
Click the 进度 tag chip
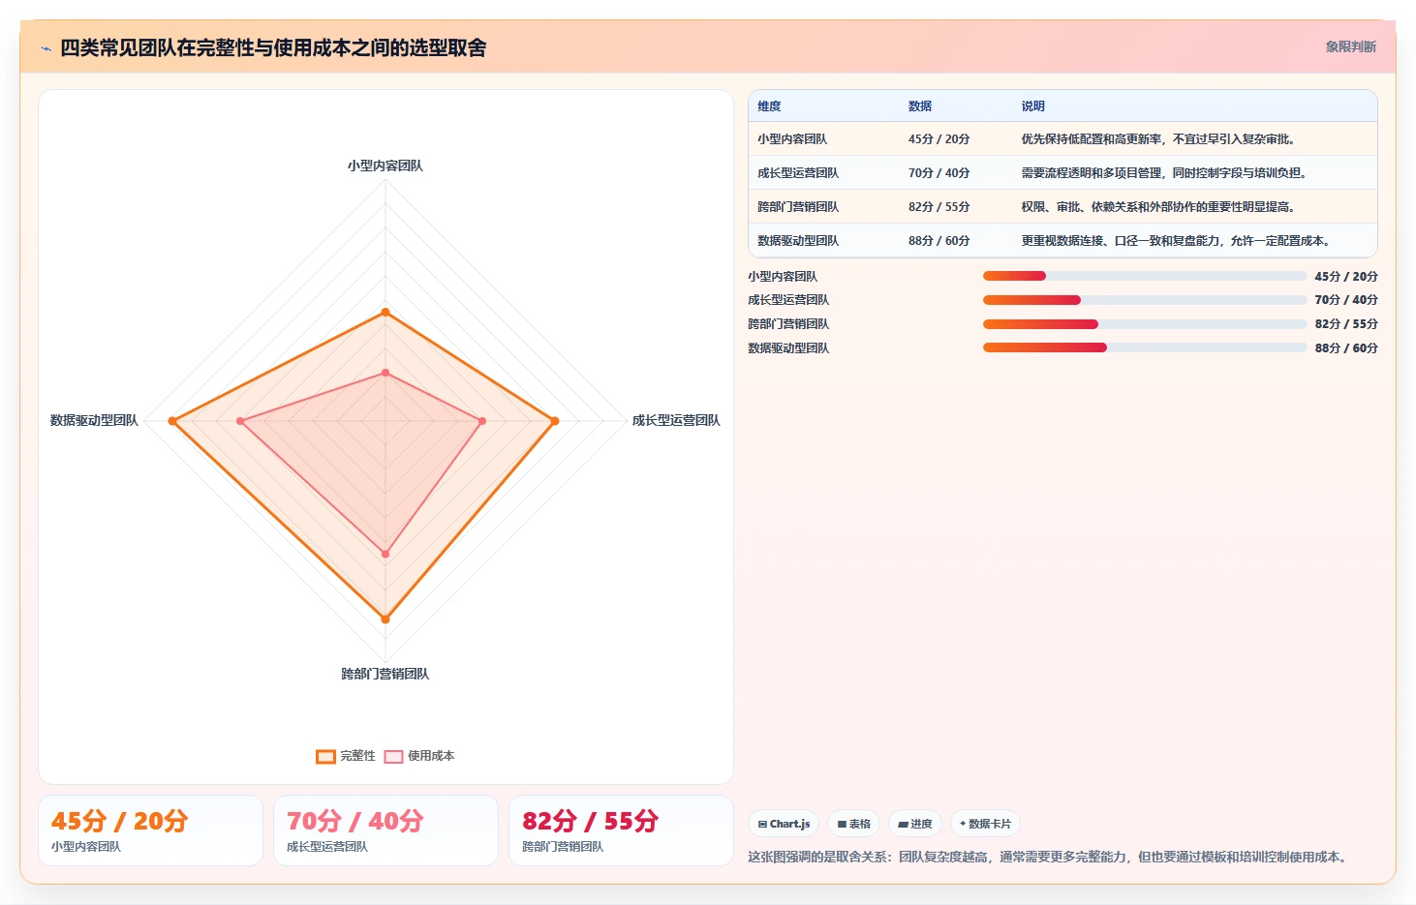914,824
